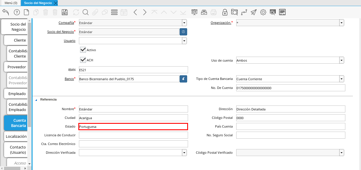Switch to the Menú (0) tab
Screen dimensions: 361x170
tap(11, 3)
